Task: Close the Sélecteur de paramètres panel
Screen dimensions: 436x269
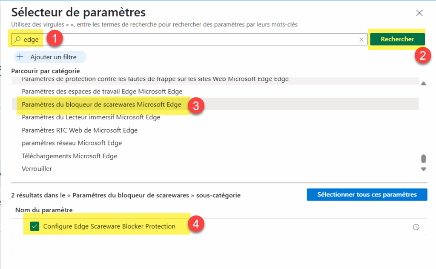Action: point(419,13)
